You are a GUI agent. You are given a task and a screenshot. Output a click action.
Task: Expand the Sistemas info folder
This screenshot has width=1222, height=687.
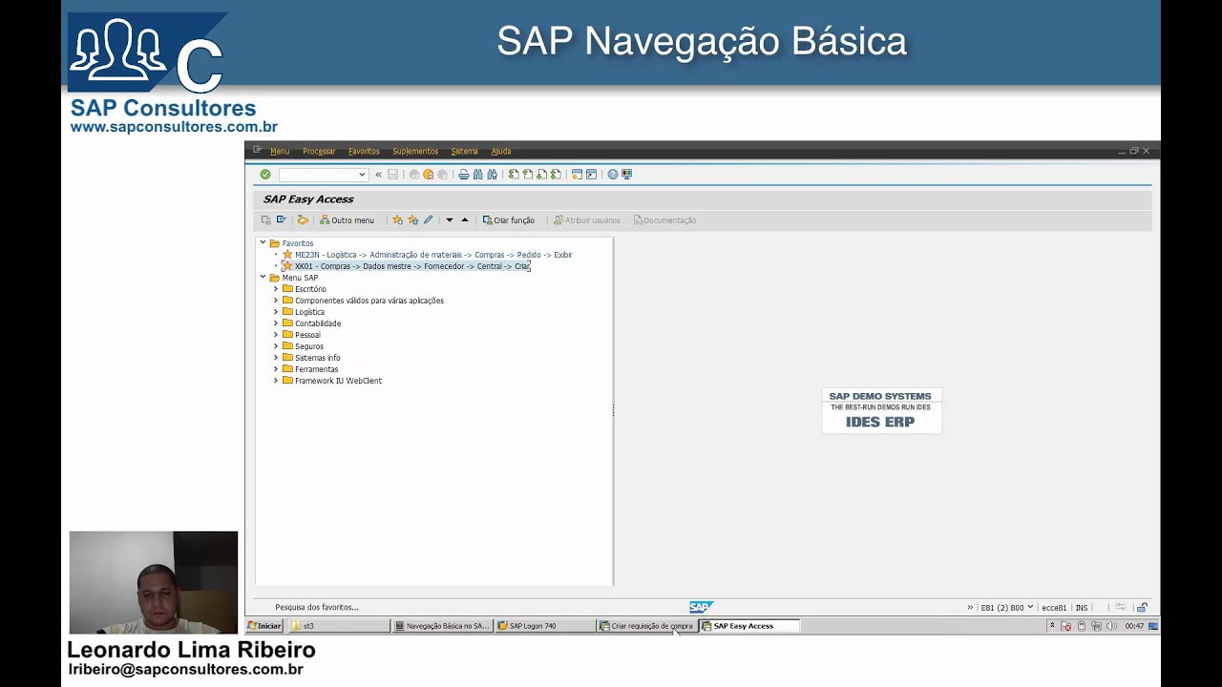(276, 358)
